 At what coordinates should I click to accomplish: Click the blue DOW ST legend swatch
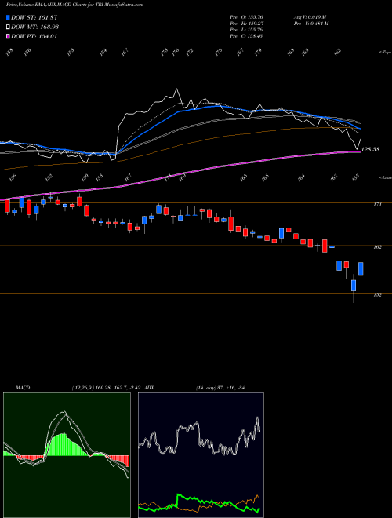click(8, 17)
